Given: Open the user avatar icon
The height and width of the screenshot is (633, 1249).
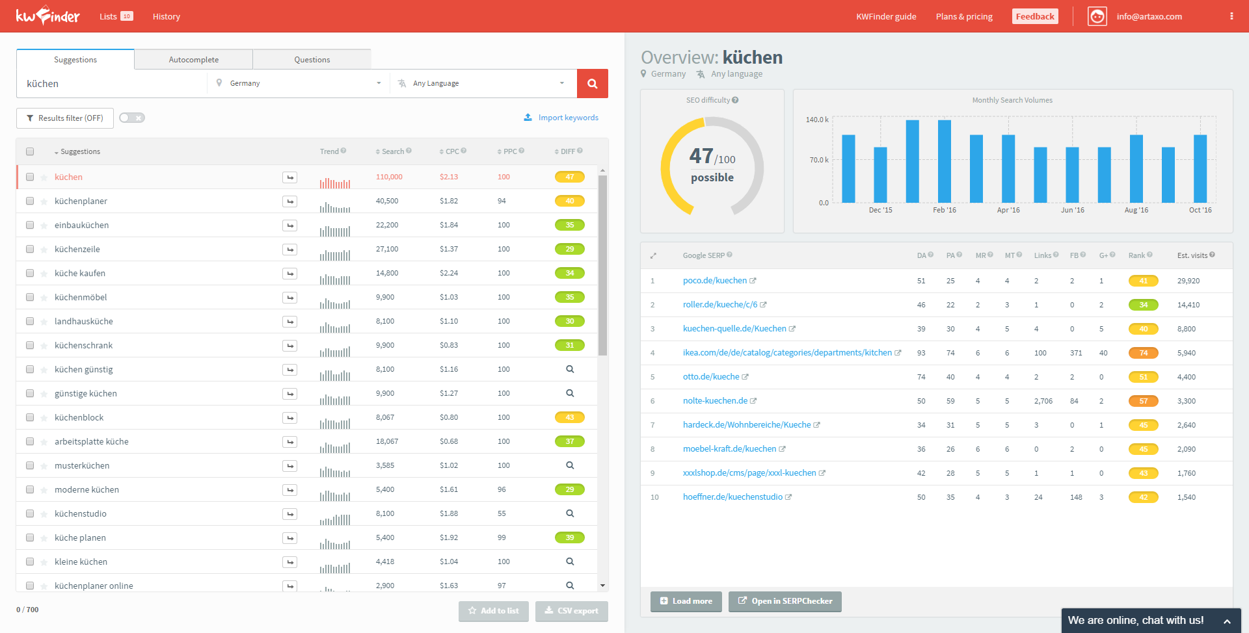Looking at the screenshot, I should 1097,16.
